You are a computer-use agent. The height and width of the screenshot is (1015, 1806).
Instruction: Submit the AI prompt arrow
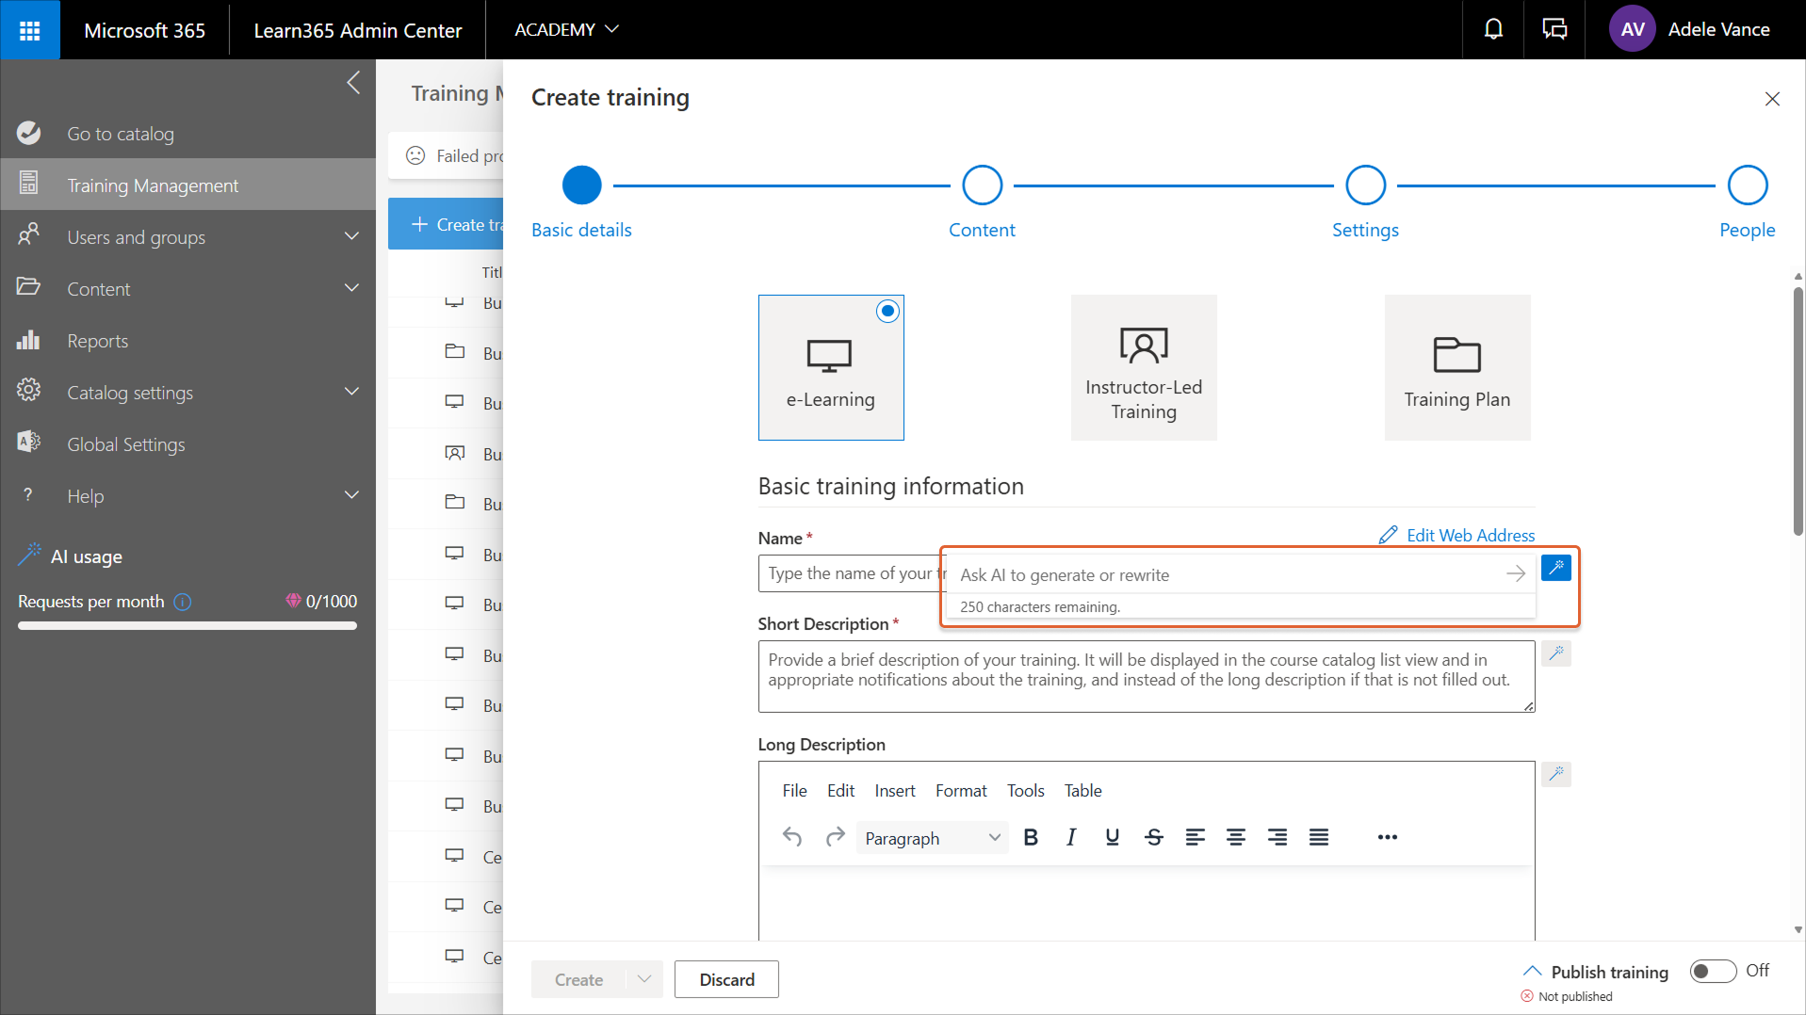[x=1515, y=574]
